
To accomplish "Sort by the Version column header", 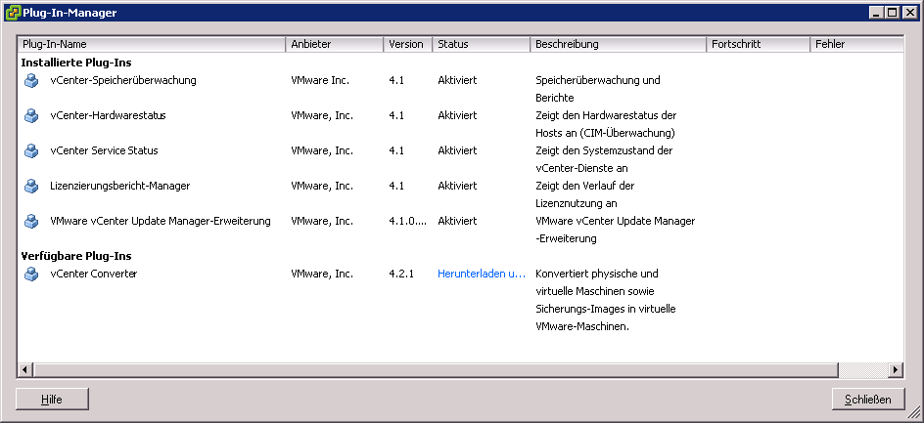I will 406,45.
